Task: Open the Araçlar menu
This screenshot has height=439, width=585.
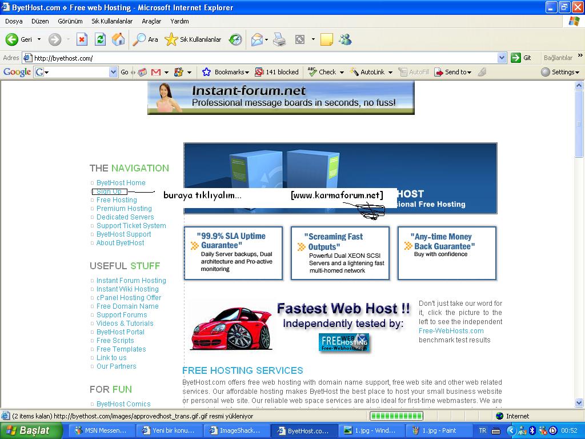Action: 151,21
